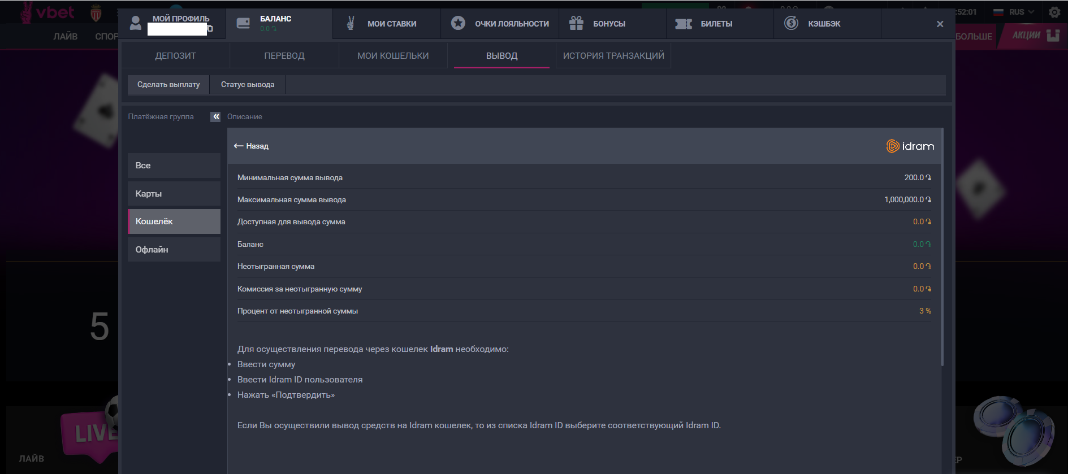Viewport: 1068px width, 474px height.
Task: Click the ticket icon for БИЛЕТЫ
Action: pyautogui.click(x=684, y=24)
